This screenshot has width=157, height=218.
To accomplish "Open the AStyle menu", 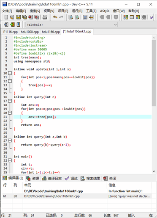I will pos(105,11).
